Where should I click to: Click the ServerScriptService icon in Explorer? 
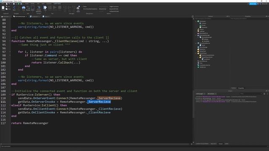(x=198, y=43)
